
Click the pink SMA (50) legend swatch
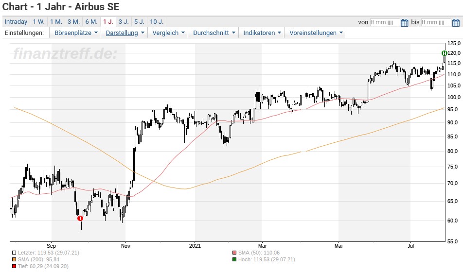tap(234, 253)
